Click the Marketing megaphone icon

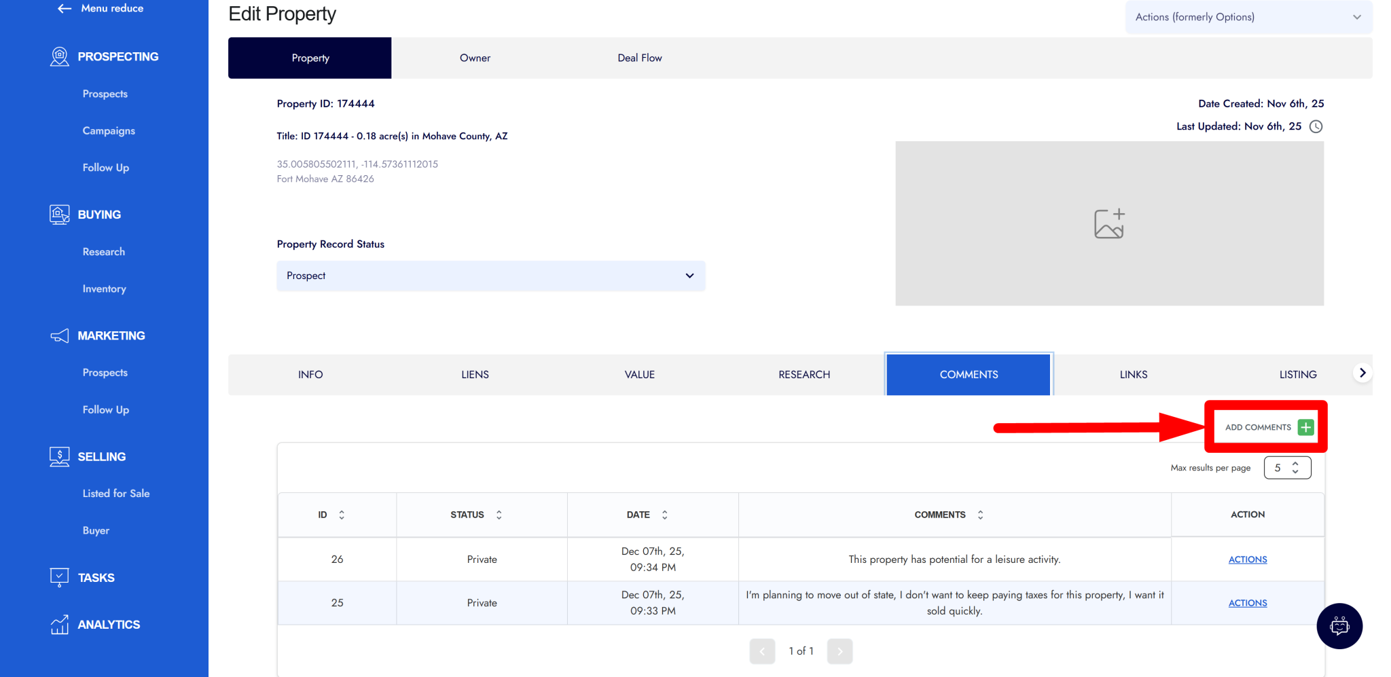pyautogui.click(x=59, y=335)
